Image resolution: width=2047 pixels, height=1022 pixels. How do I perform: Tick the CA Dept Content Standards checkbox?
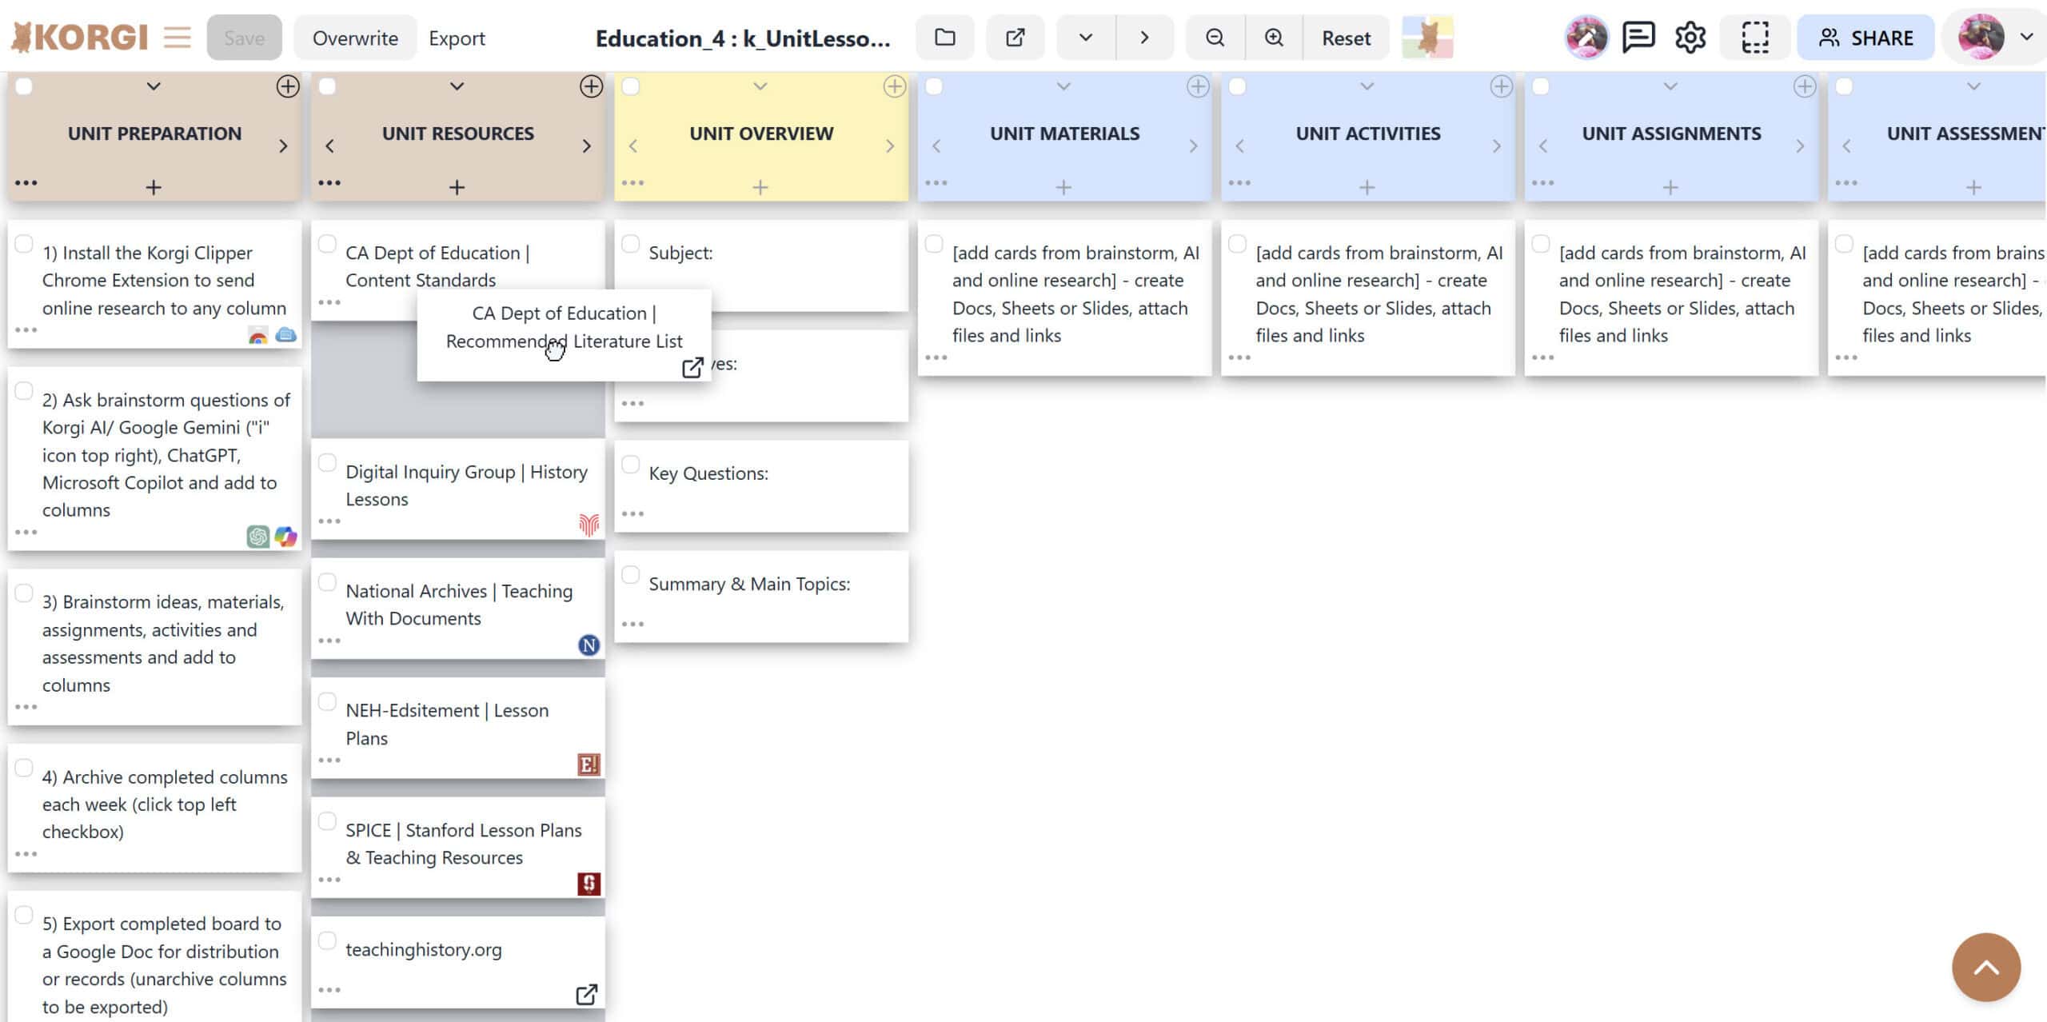coord(327,244)
